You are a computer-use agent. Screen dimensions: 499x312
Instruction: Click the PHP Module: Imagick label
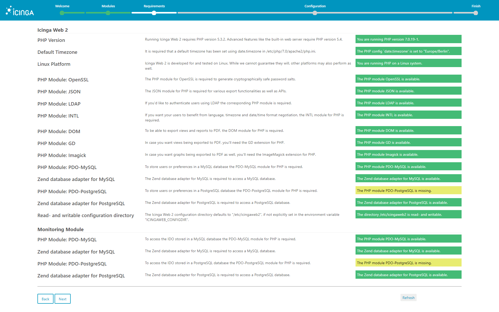tap(62, 155)
